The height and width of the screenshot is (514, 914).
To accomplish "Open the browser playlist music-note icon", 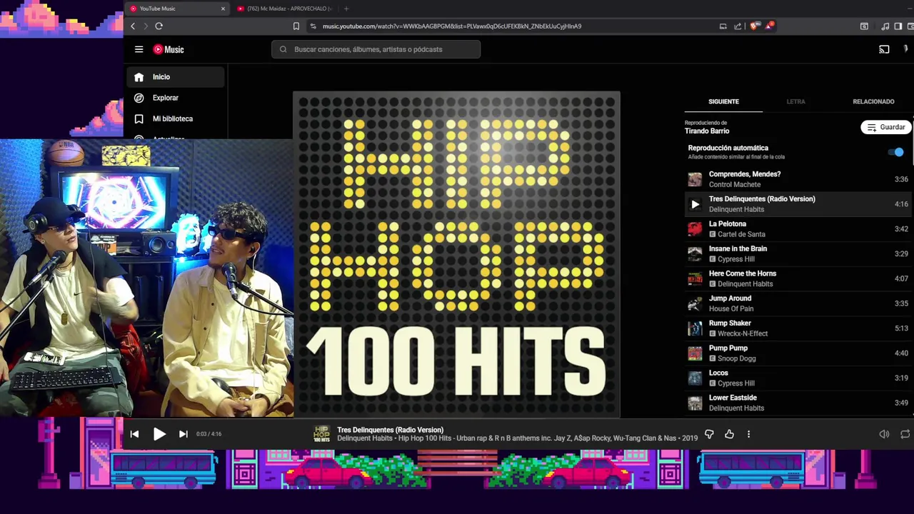I will (885, 26).
